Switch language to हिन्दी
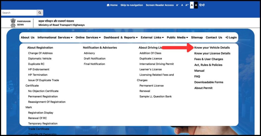This screenshot has height=136, width=261. (x=202, y=5)
